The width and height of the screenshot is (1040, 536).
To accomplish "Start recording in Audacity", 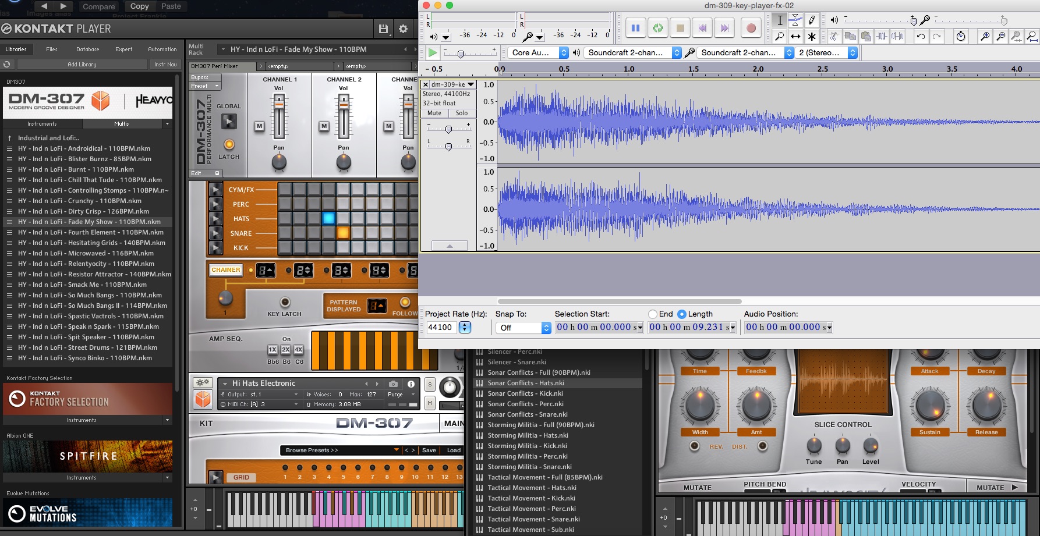I will tap(751, 27).
